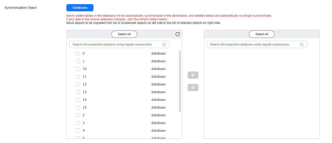The width and height of the screenshot is (332, 143).
Task: Tick the checkbox for database 10
Action: click(78, 69)
